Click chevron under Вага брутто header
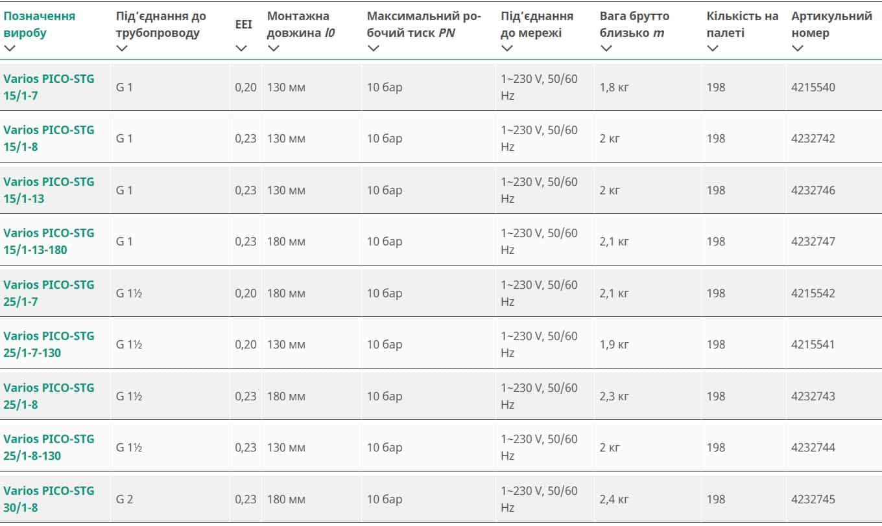This screenshot has width=882, height=526. click(x=606, y=48)
